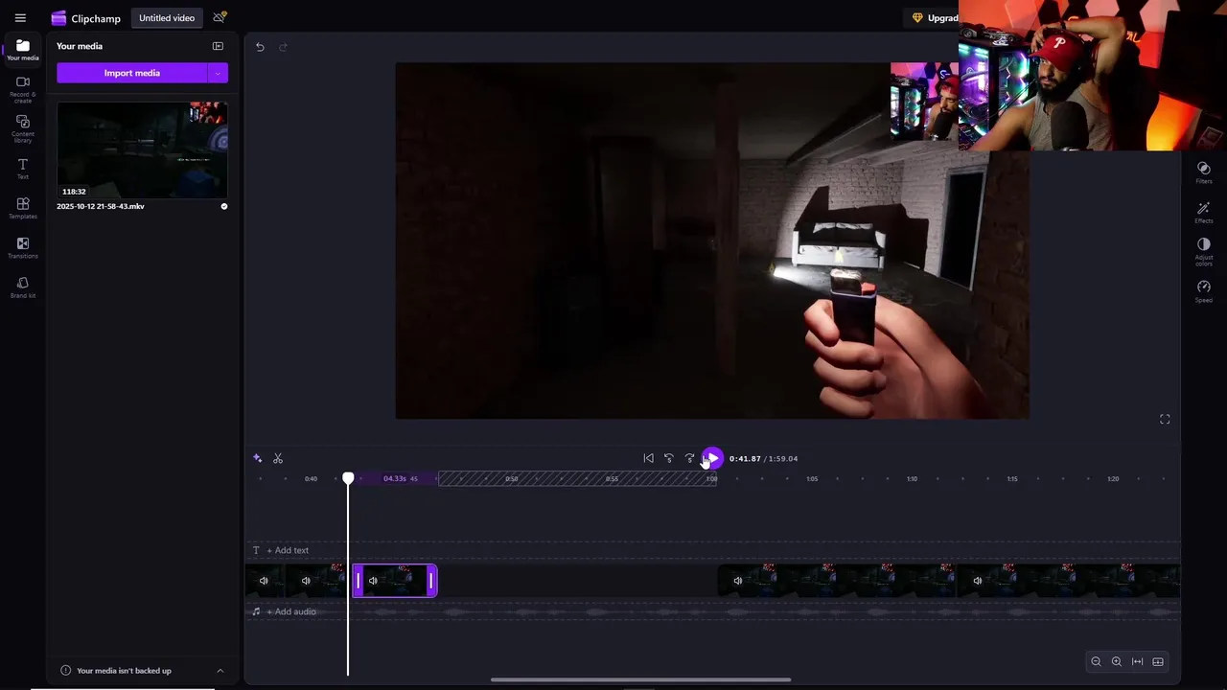Mute the leftmost timeline clip's audio
The width and height of the screenshot is (1227, 690).
264,581
